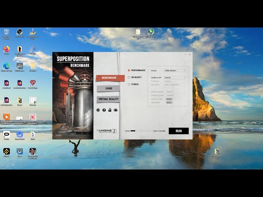Minimize the Superposition Benchmark window
Screen dimensions: 263x197
click(x=186, y=55)
